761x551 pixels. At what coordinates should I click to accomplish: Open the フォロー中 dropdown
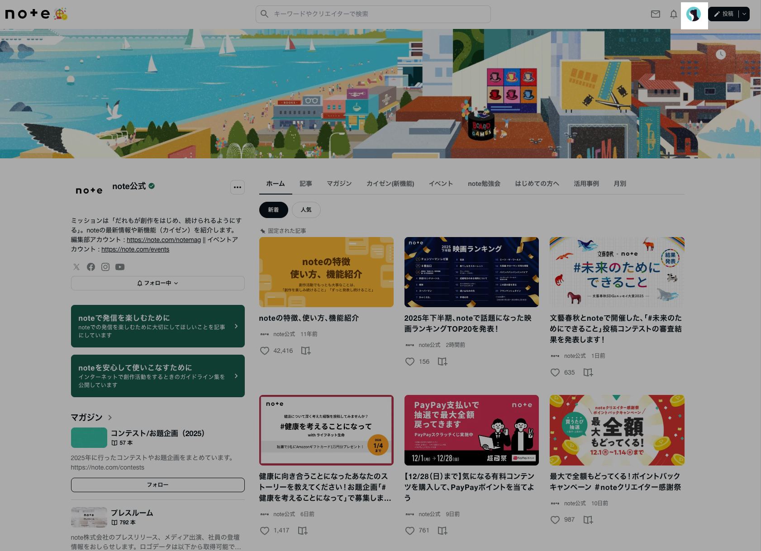tap(157, 283)
